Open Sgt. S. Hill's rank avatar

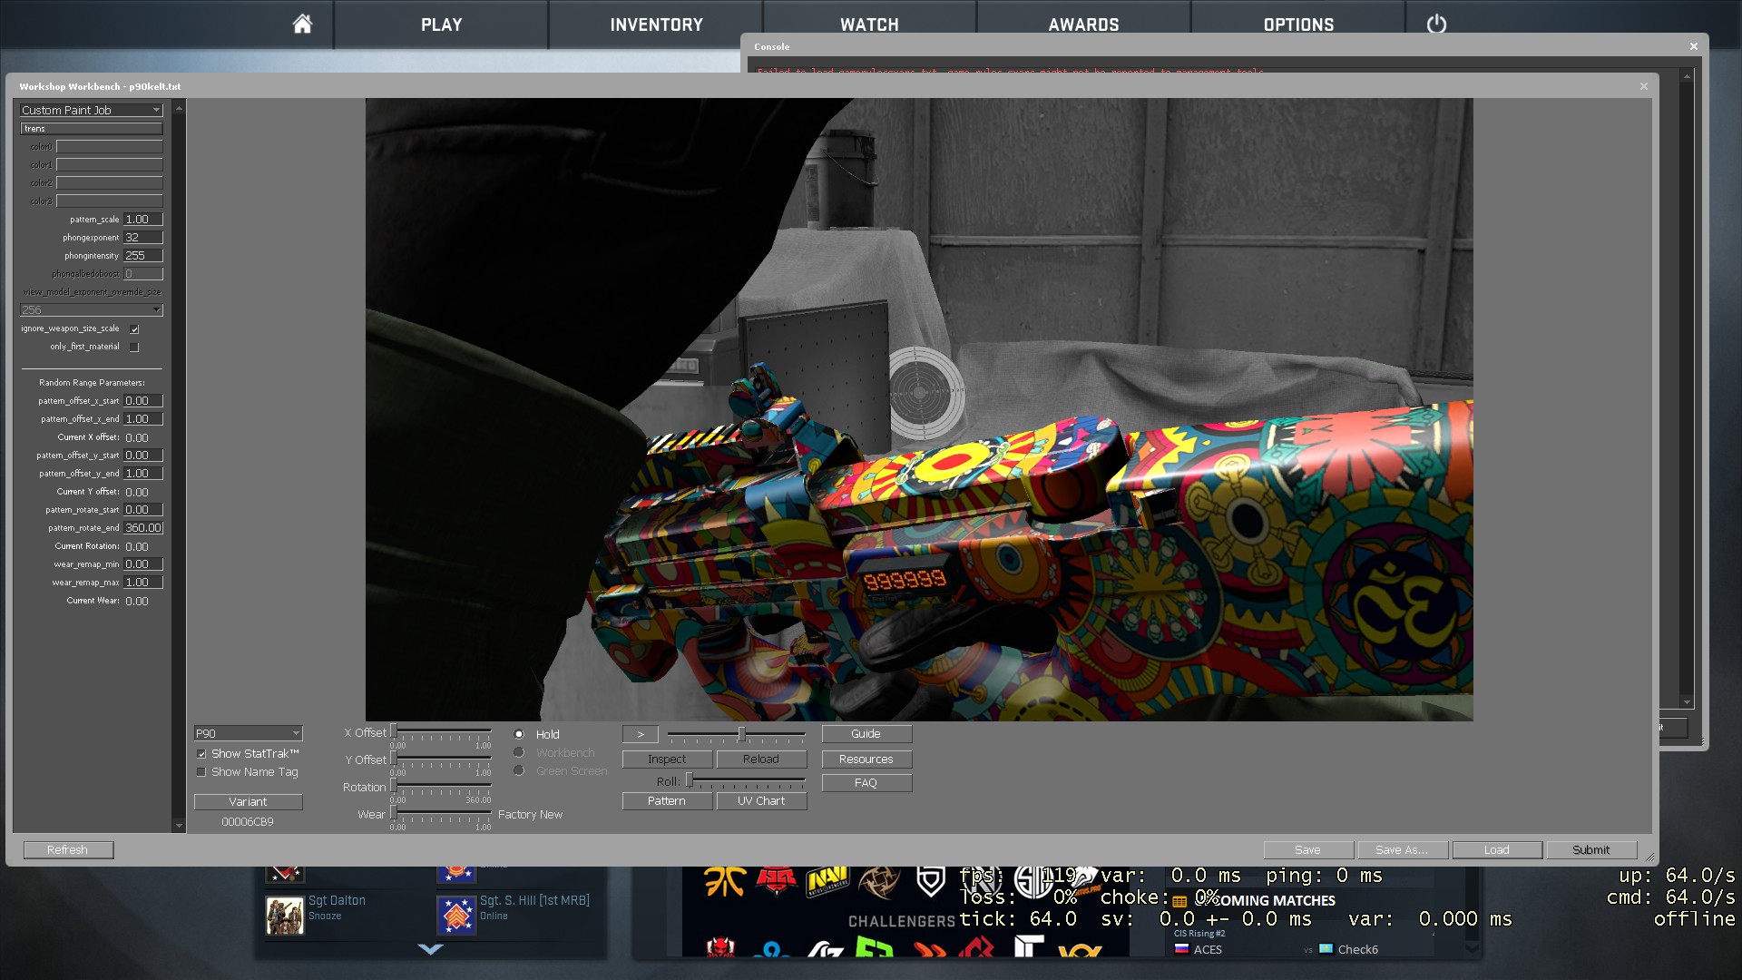click(x=456, y=916)
